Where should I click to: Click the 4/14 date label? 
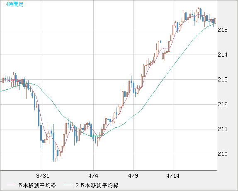[x=173, y=176]
